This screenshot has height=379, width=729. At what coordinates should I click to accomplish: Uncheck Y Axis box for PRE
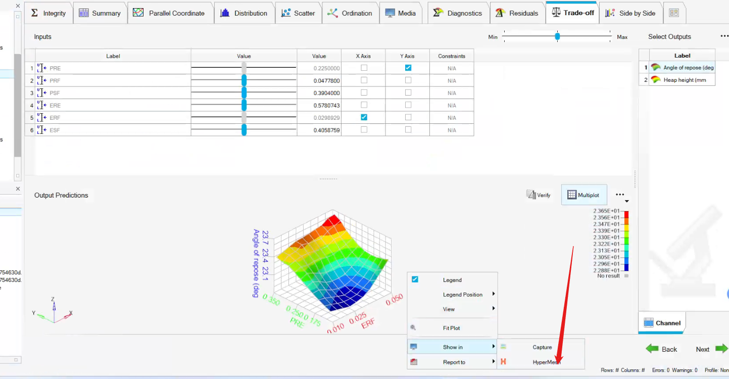tap(408, 68)
